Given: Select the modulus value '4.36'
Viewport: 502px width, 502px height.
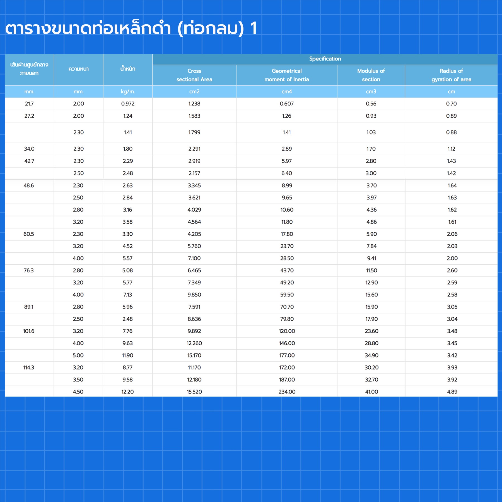Looking at the screenshot, I should pos(371,210).
